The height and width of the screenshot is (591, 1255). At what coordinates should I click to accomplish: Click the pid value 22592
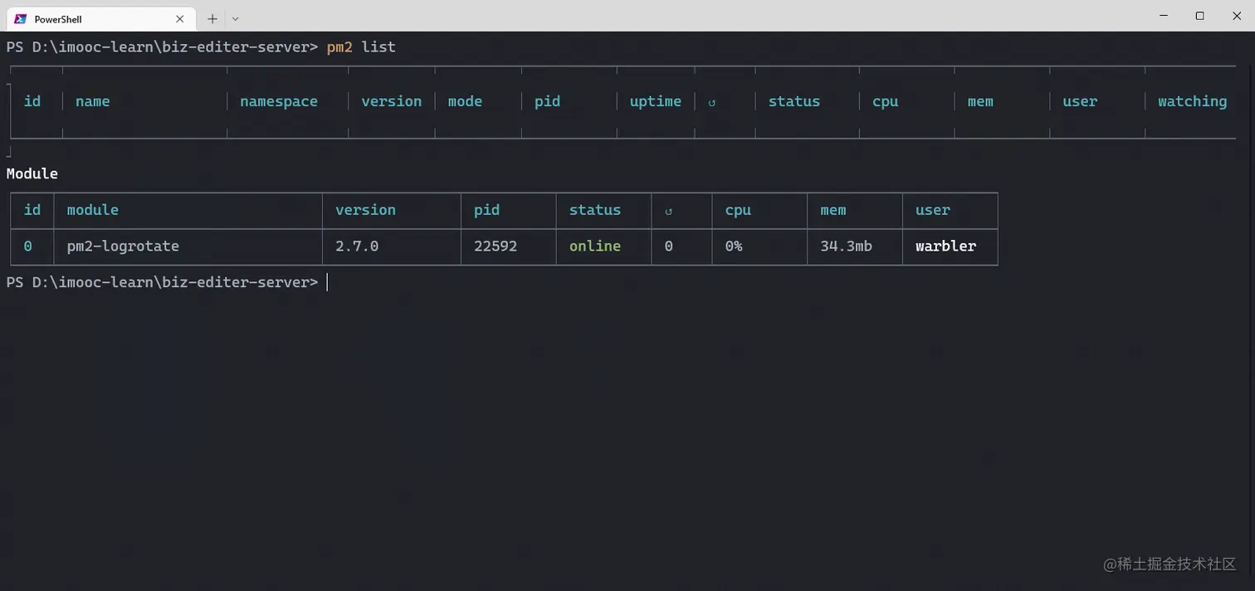[495, 246]
